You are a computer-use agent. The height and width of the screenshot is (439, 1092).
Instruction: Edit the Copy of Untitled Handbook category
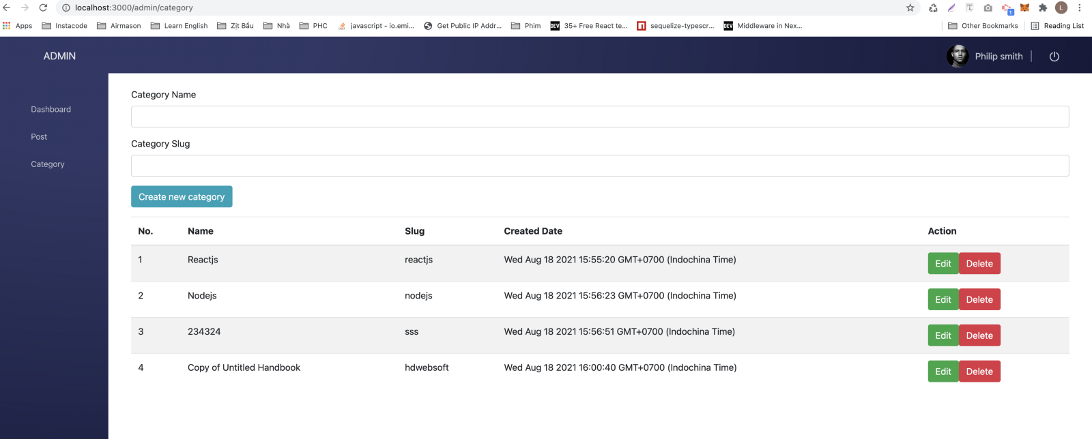[943, 372]
